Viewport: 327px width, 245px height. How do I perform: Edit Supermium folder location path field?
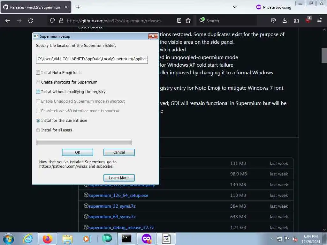92,59
